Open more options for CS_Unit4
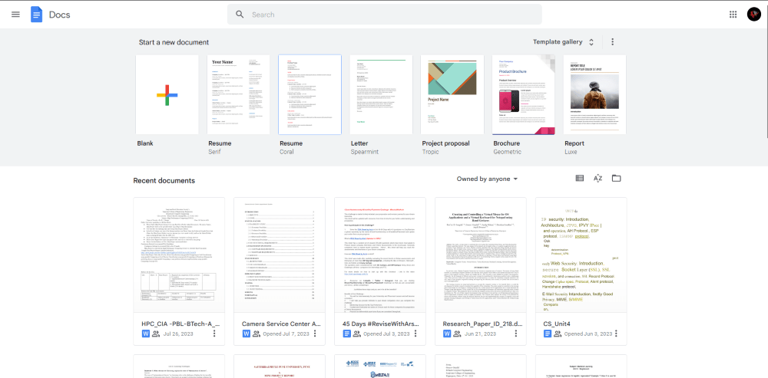Image resolution: width=768 pixels, height=378 pixels. pos(616,334)
